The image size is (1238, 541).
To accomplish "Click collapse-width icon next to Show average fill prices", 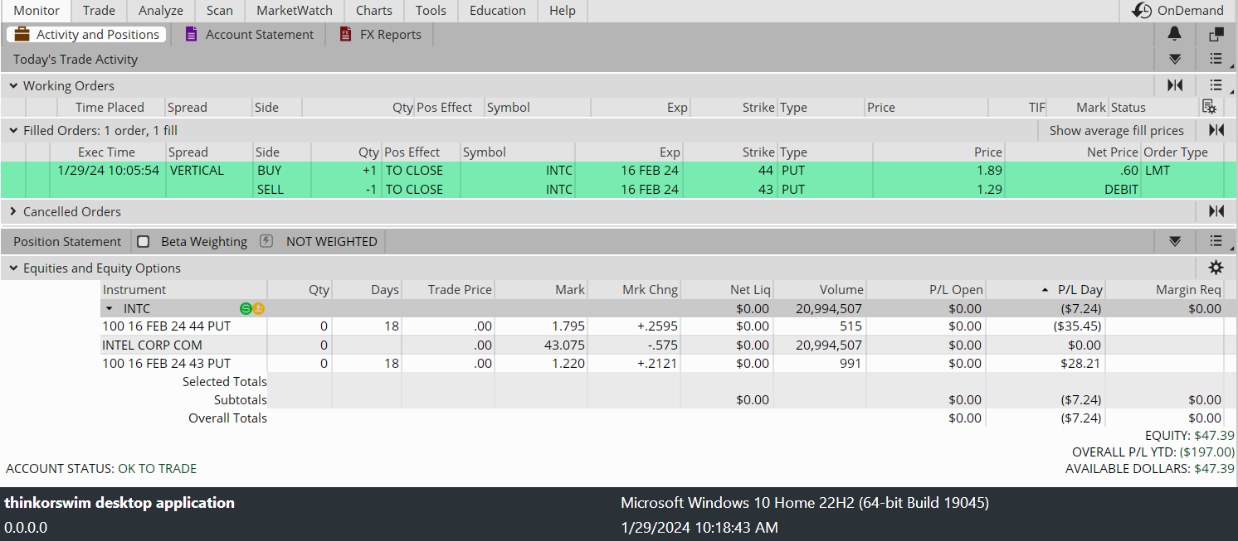I will point(1216,130).
